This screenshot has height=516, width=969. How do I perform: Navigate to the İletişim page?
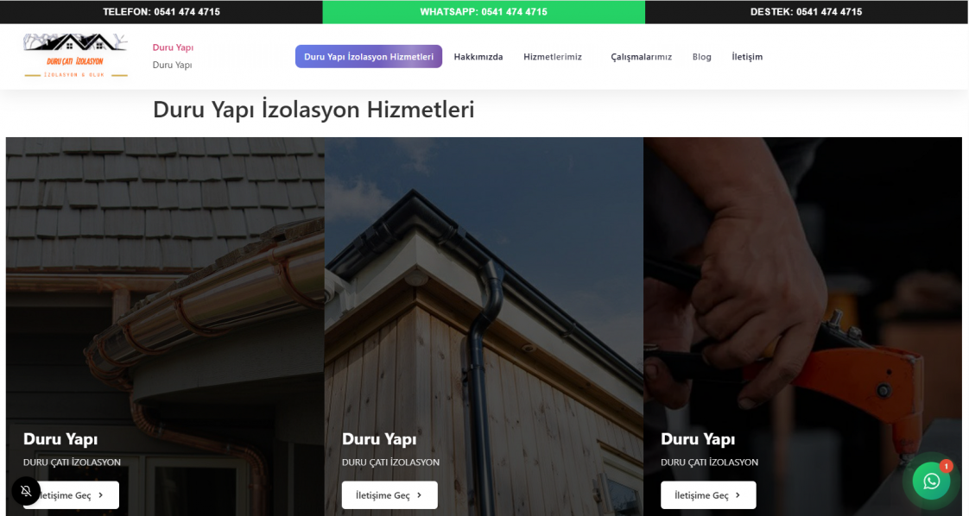(747, 57)
